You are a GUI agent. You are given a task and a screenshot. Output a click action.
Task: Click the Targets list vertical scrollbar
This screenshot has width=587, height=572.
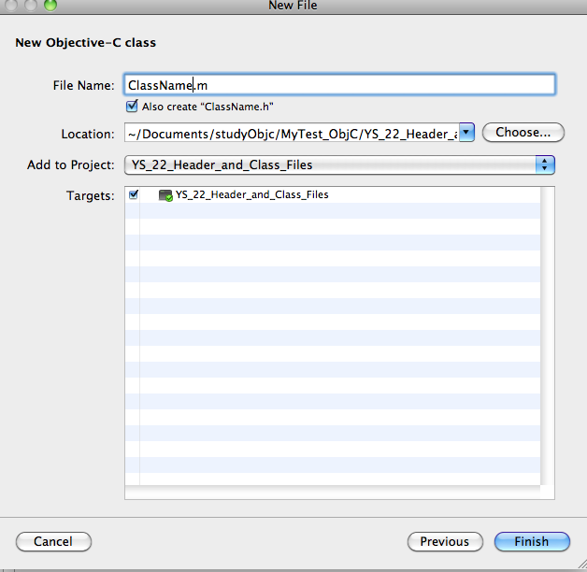coord(548,336)
